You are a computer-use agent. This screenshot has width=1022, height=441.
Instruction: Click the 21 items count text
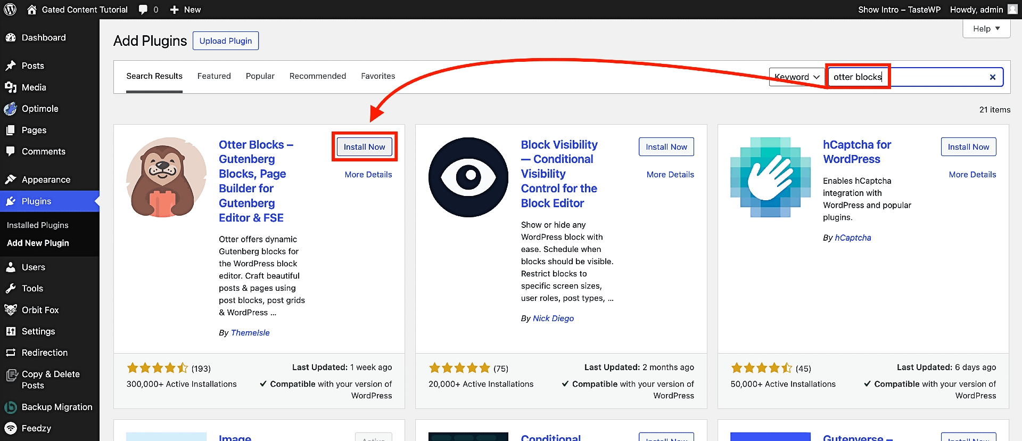tap(995, 110)
